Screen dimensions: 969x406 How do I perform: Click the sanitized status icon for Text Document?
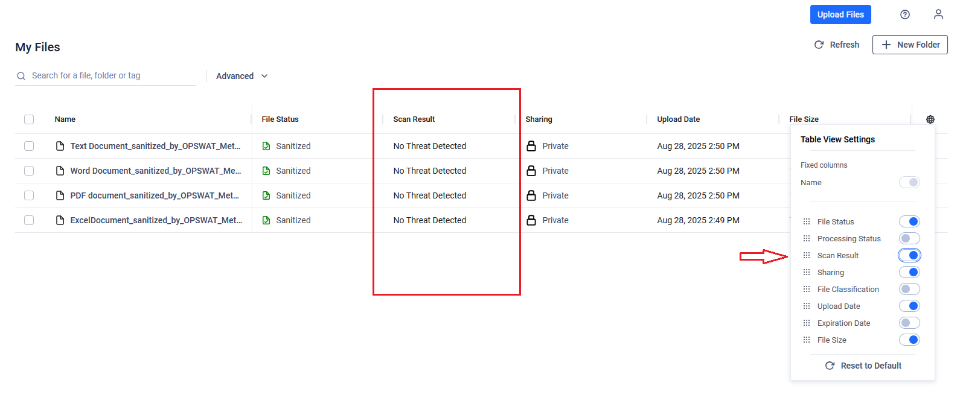click(x=266, y=146)
